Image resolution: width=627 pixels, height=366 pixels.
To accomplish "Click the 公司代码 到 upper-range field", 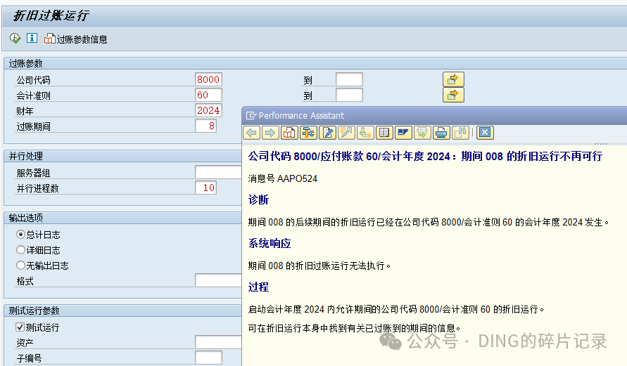I will [x=349, y=79].
